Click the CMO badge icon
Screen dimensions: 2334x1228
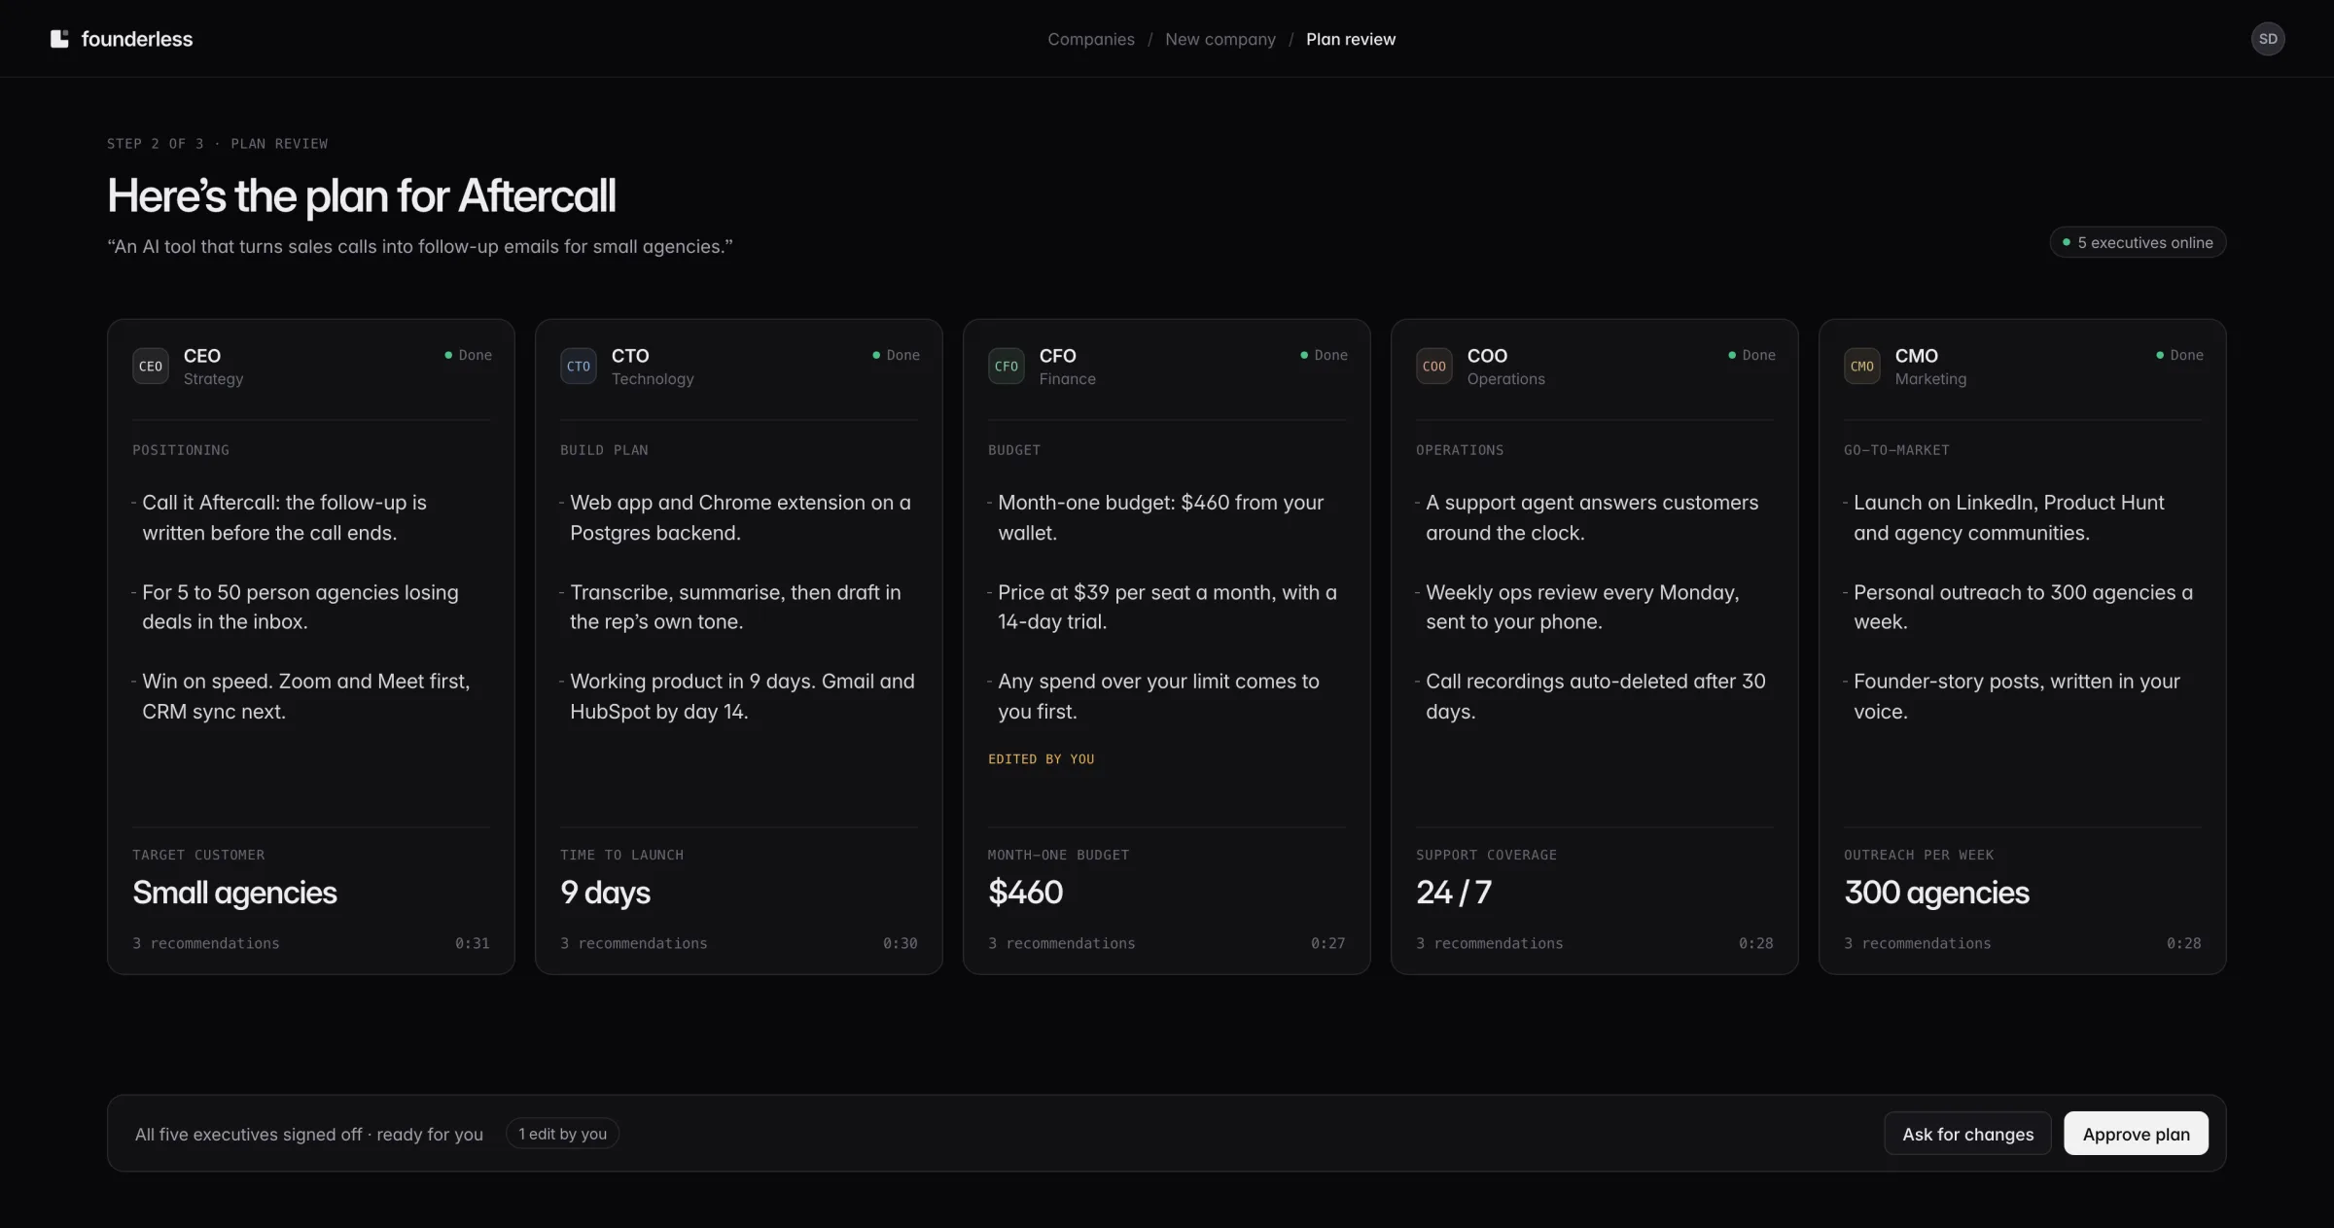tap(1862, 367)
